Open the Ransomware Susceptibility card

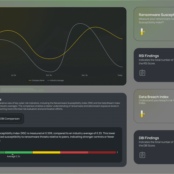[154, 24]
